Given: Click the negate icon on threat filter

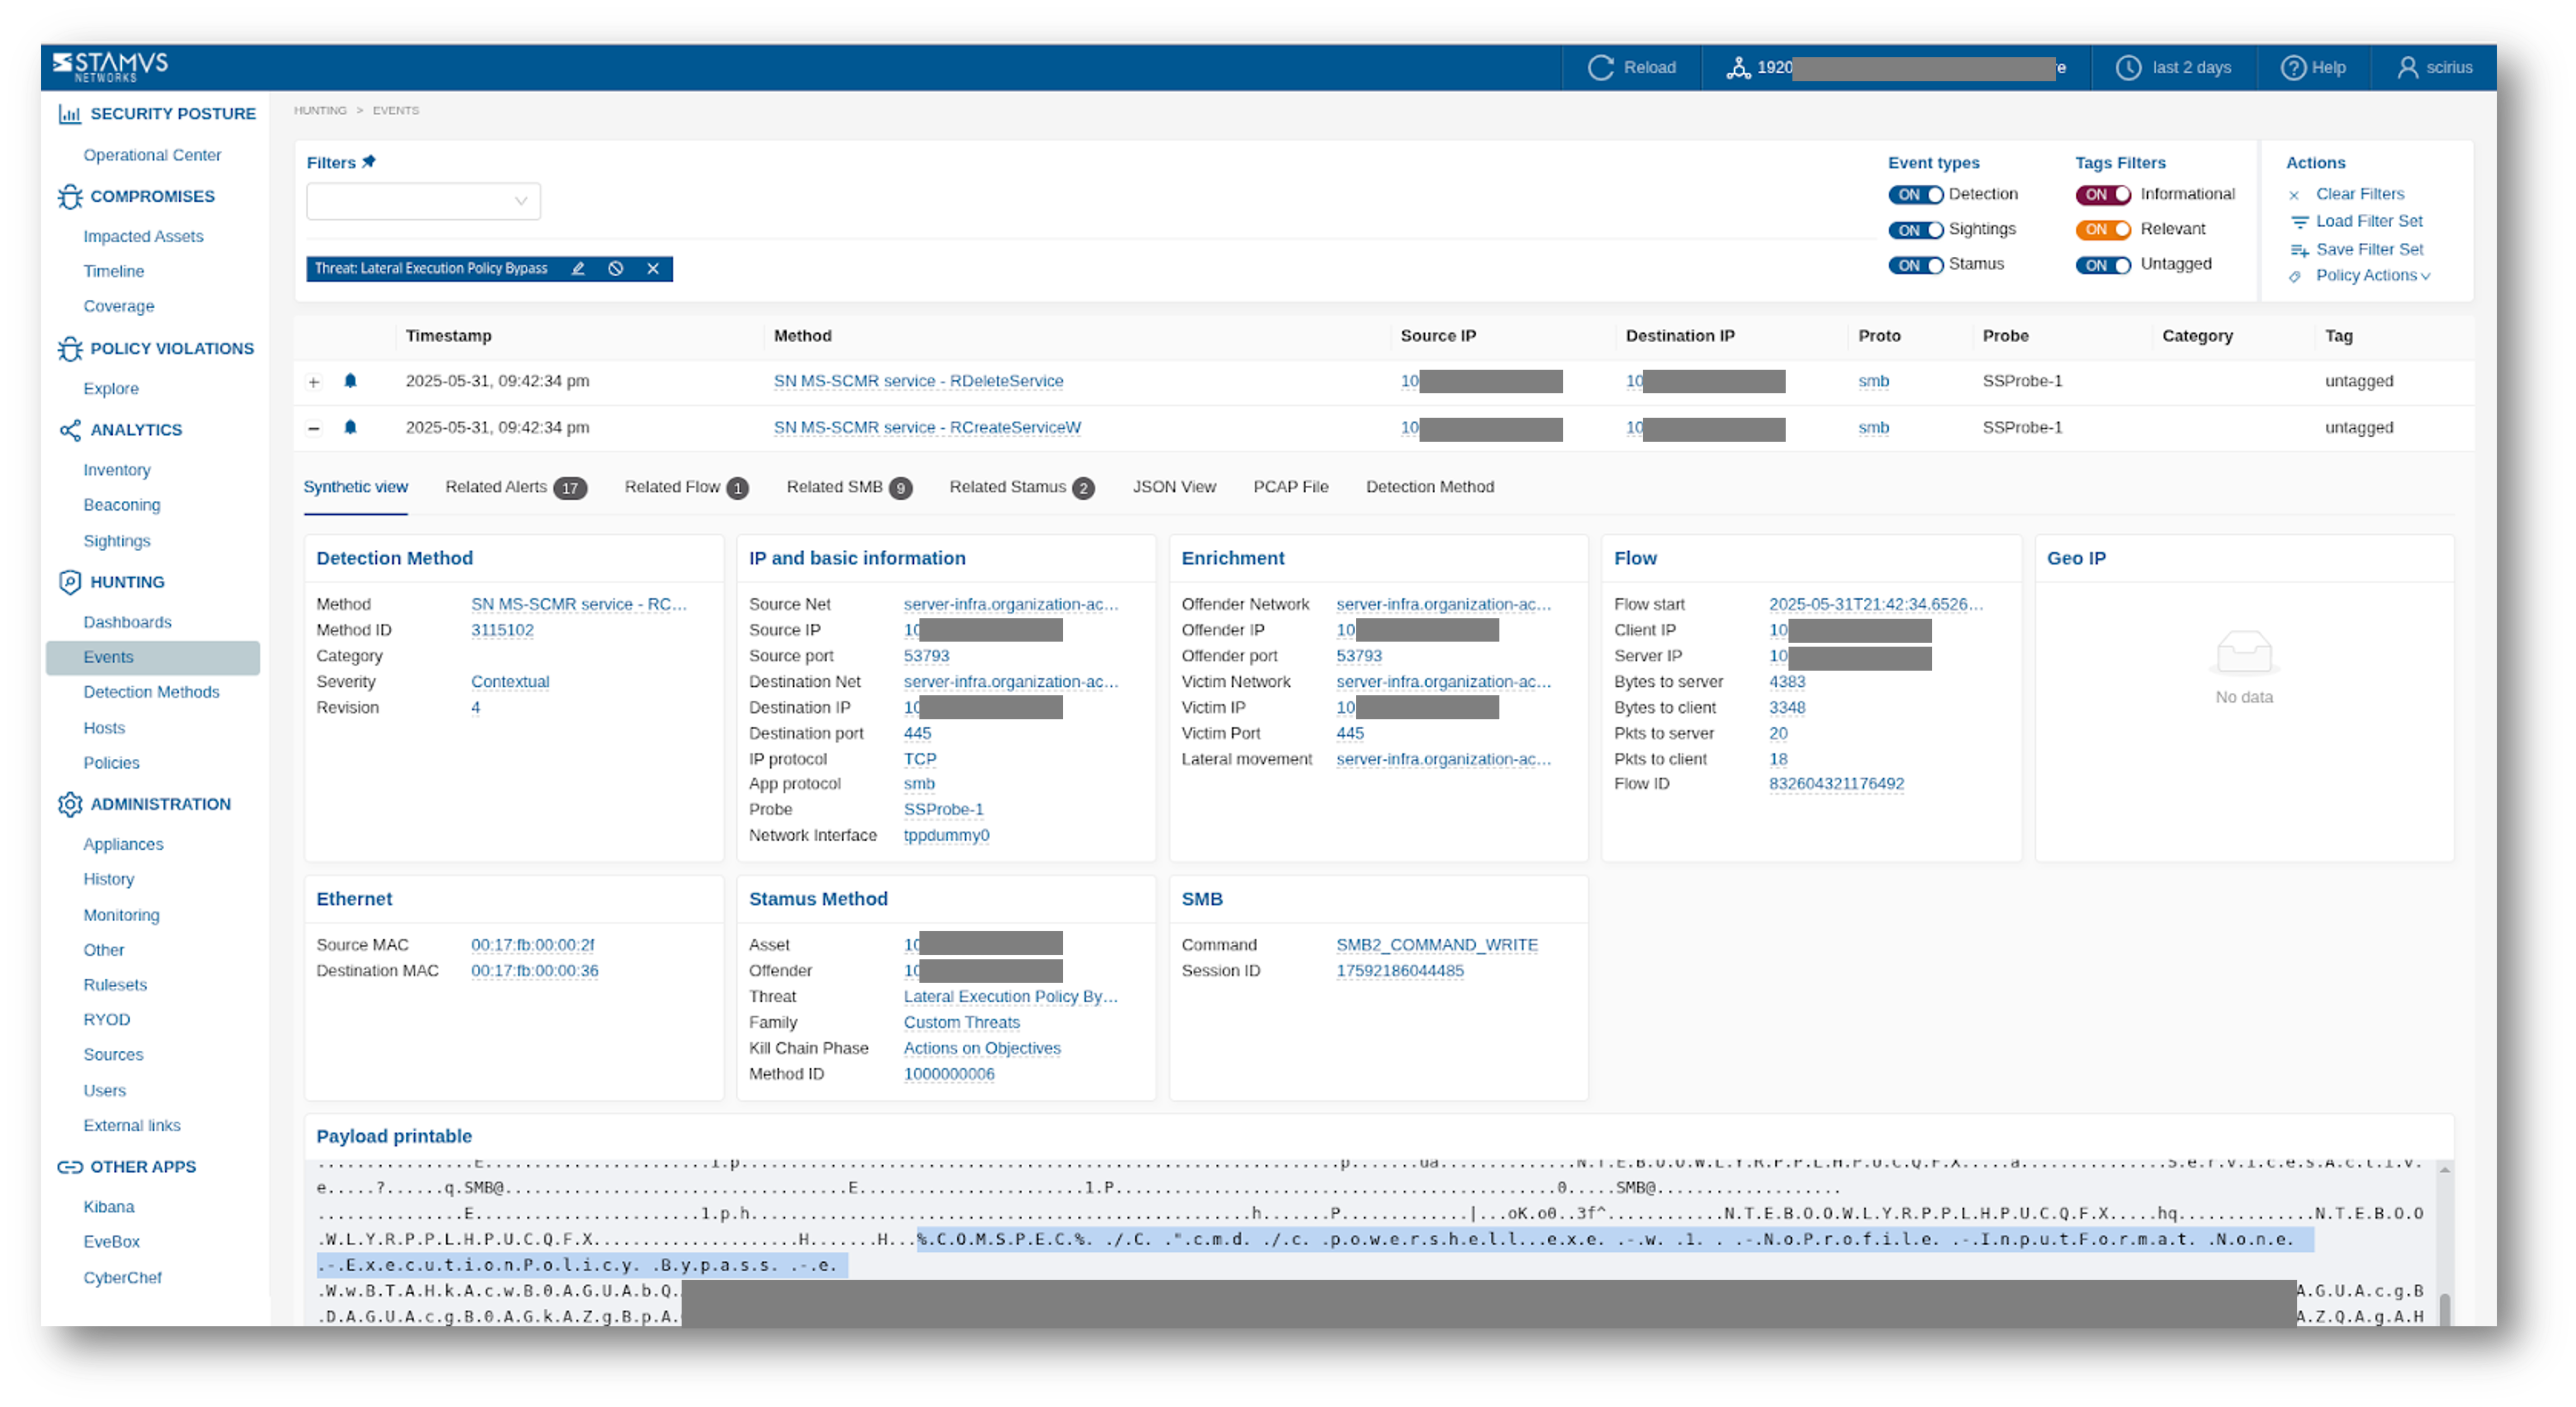Looking at the screenshot, I should coord(616,268).
